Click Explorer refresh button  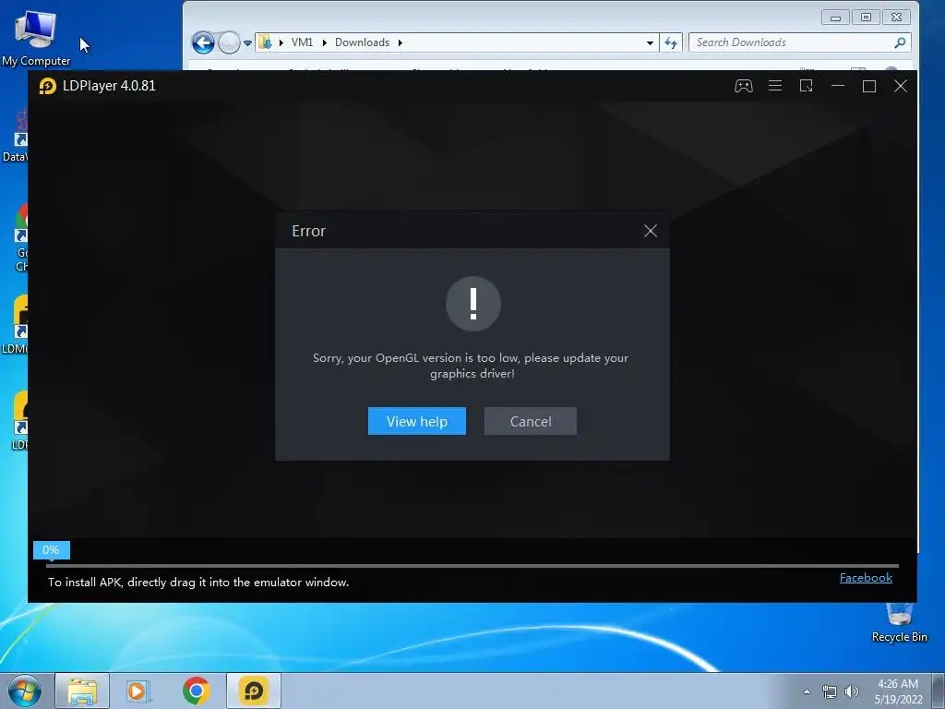pyautogui.click(x=671, y=42)
